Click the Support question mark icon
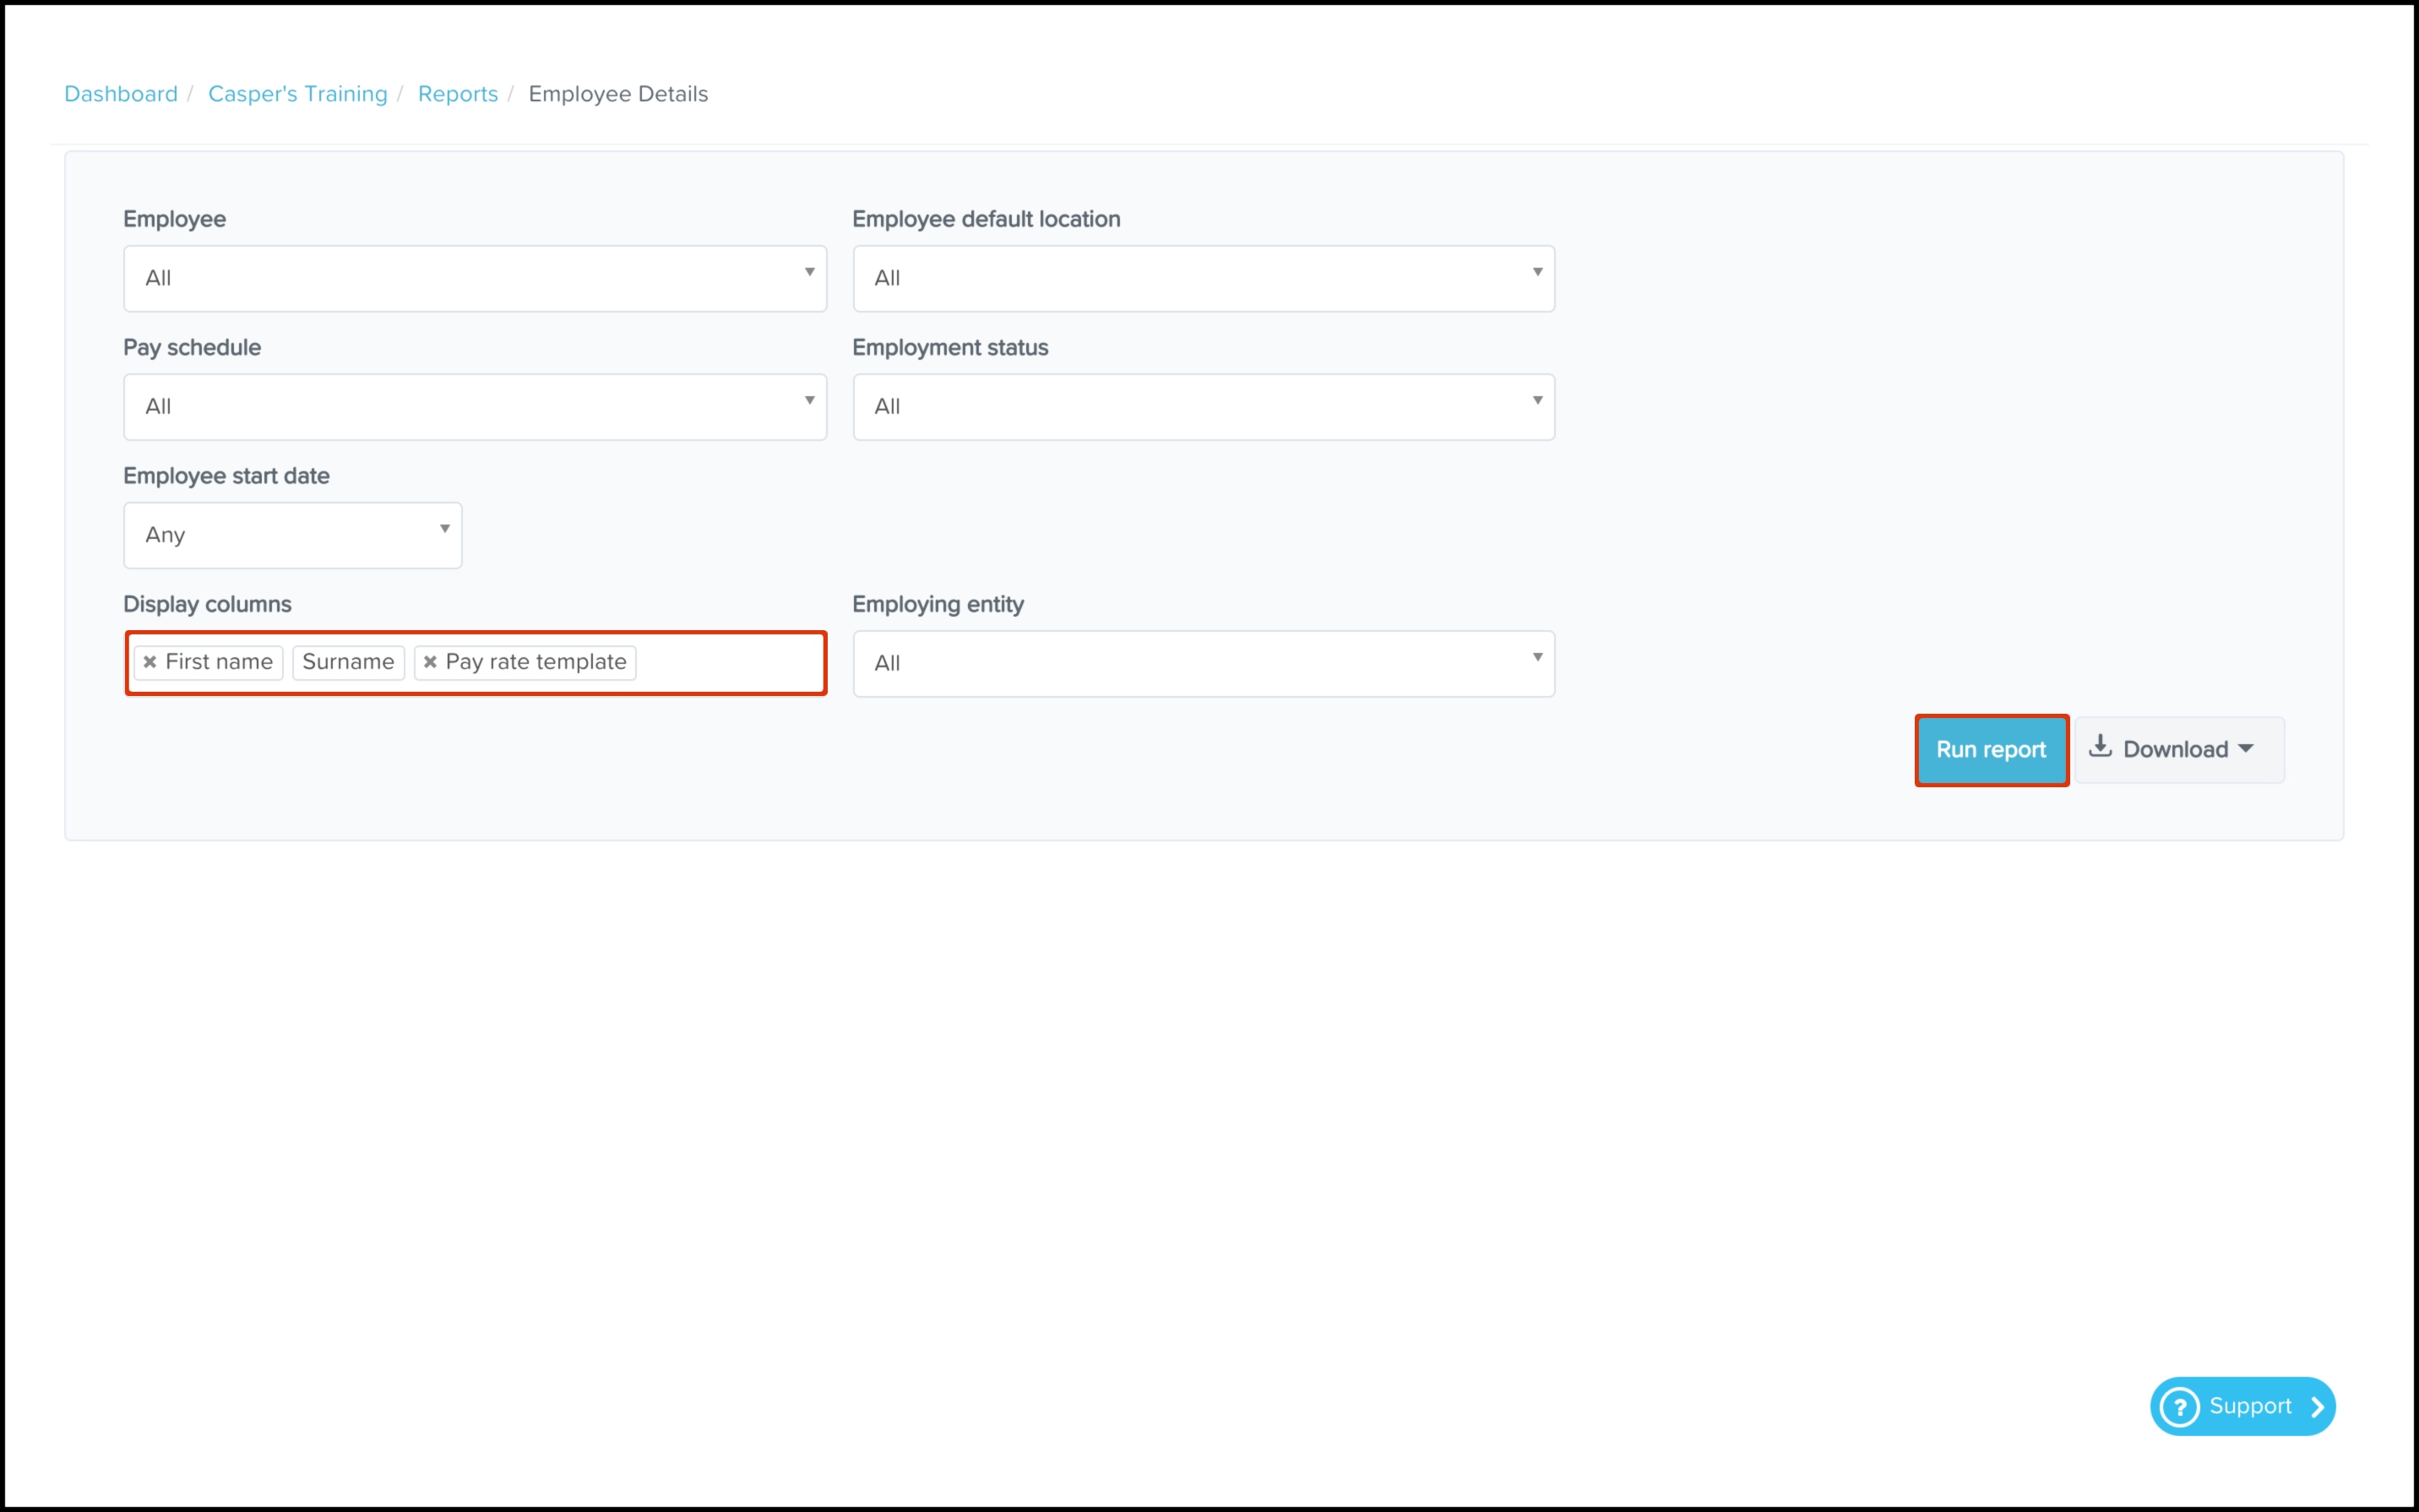This screenshot has height=1512, width=2419. (2180, 1407)
